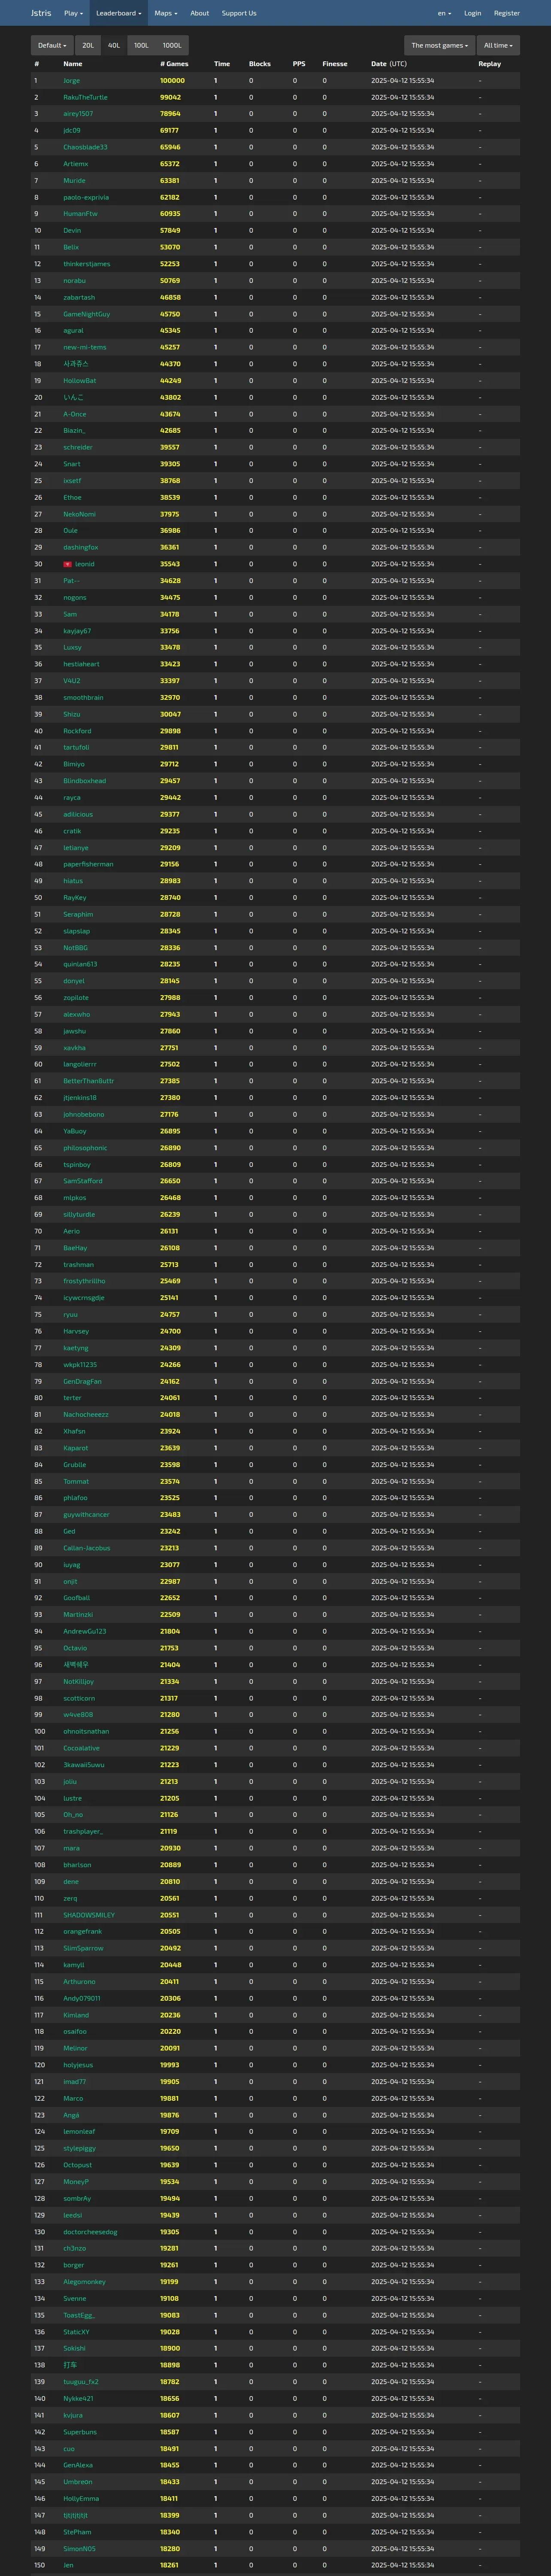Switch to the 100L tab
The image size is (551, 2576).
pyautogui.click(x=141, y=45)
